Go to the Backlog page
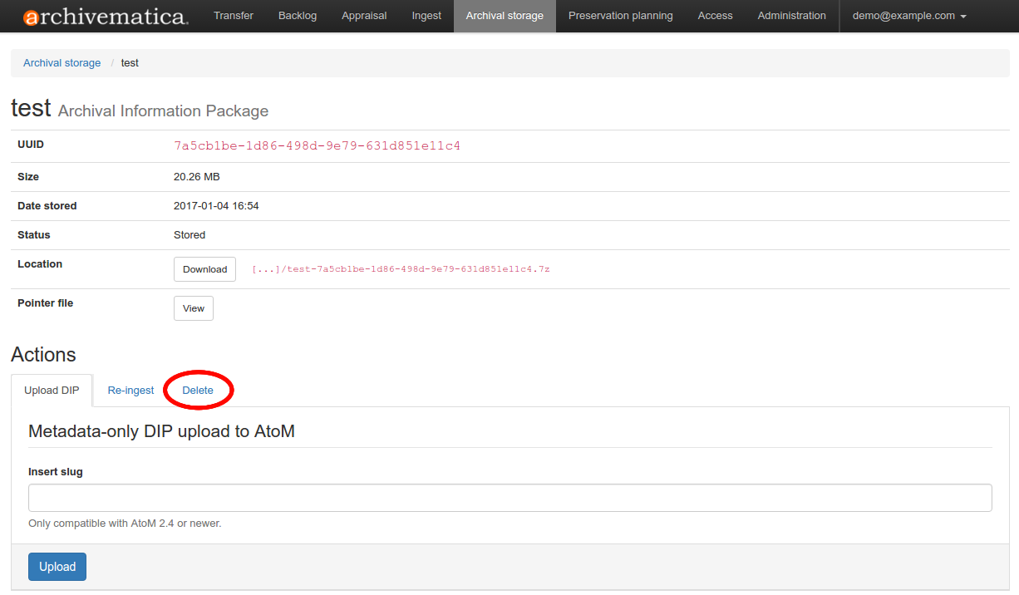The height and width of the screenshot is (595, 1019). coord(298,16)
